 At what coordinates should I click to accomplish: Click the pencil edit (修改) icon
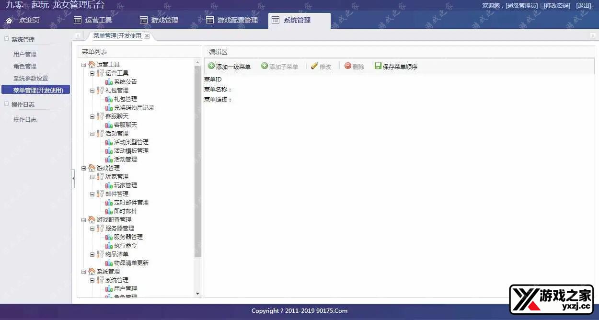tap(314, 66)
